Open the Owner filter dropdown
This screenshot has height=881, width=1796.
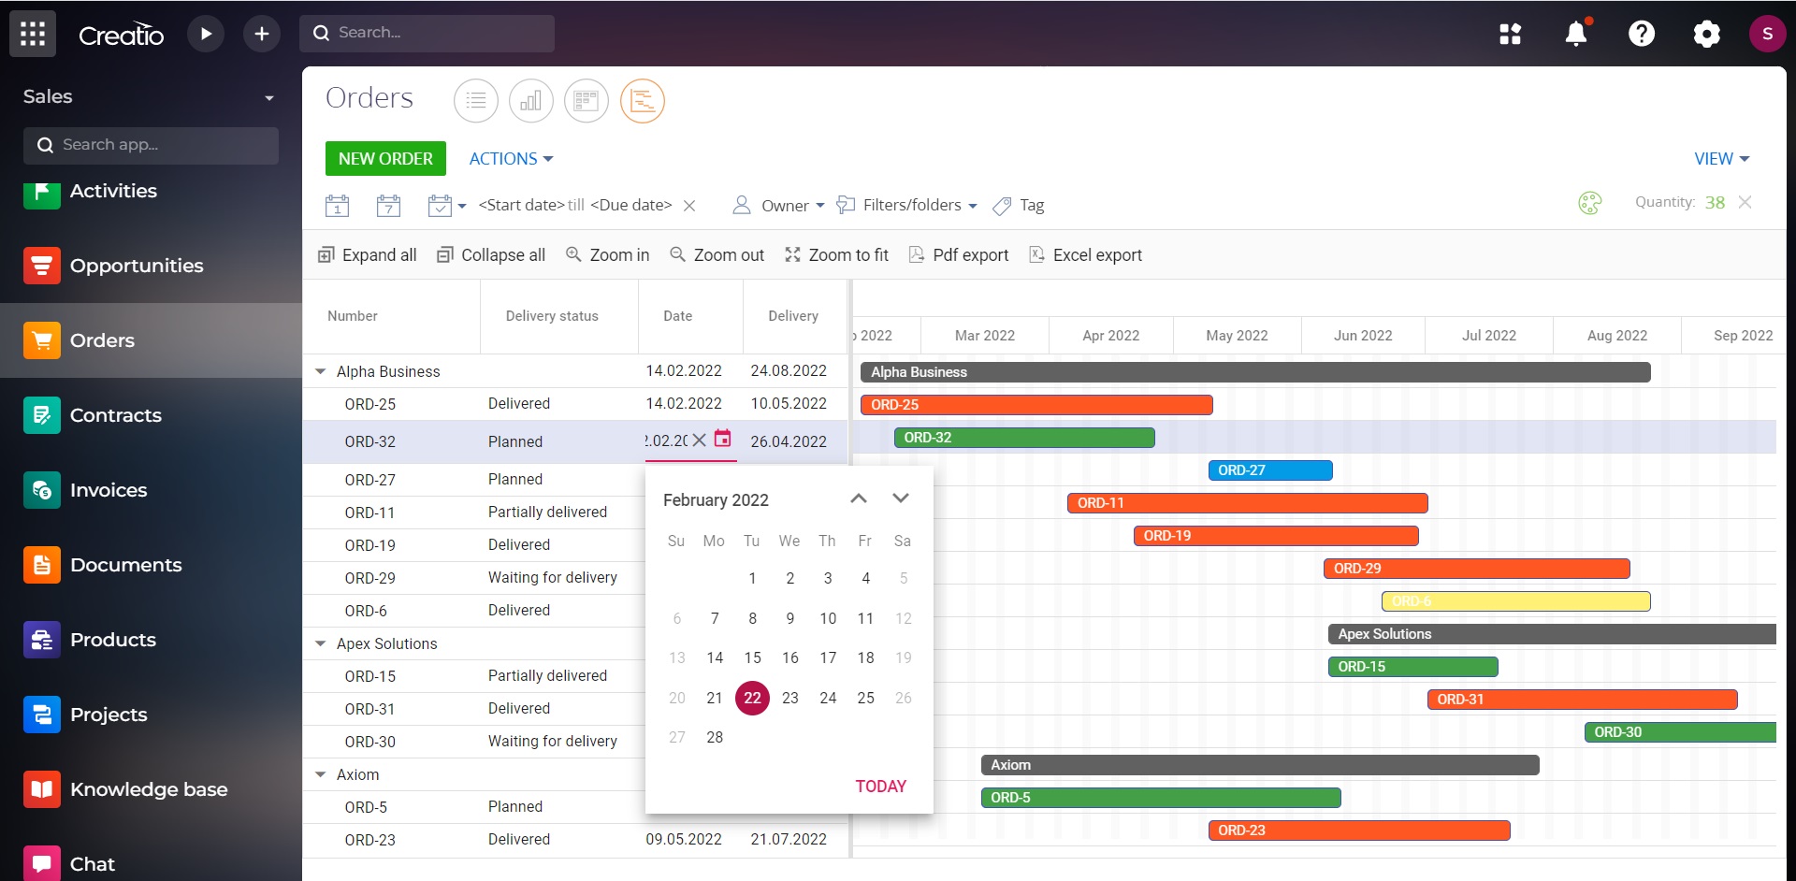click(776, 205)
